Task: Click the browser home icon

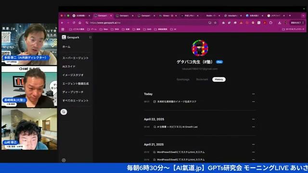Action: click(80, 23)
